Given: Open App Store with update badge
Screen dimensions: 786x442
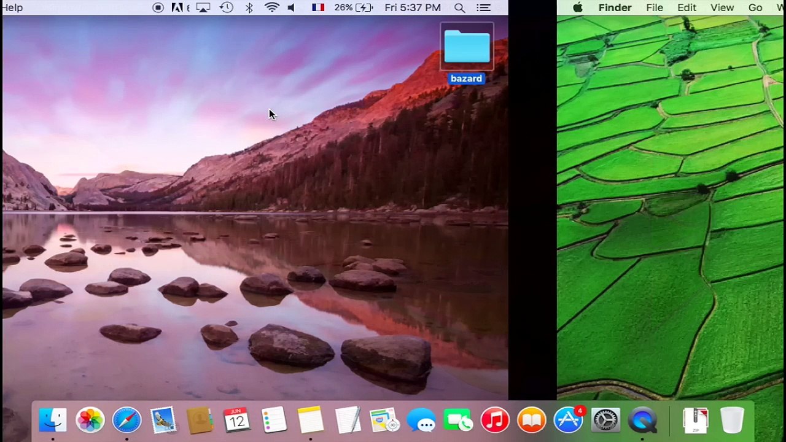Looking at the screenshot, I should coord(569,421).
